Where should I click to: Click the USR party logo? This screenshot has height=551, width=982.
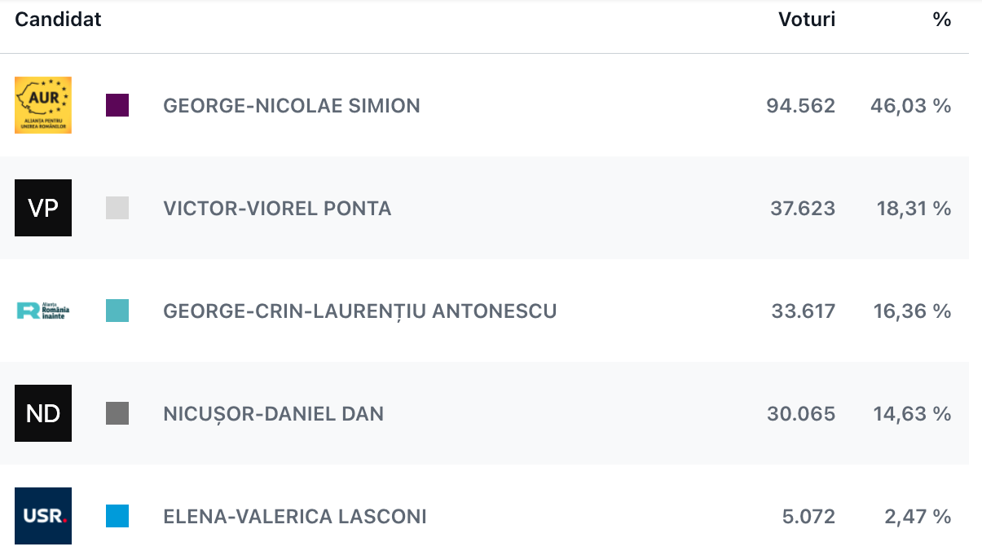tap(43, 516)
